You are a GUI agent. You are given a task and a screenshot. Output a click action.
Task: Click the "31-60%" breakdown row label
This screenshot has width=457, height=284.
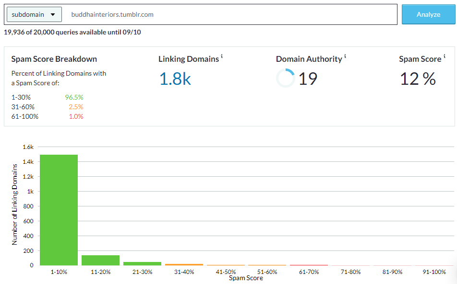coord(23,107)
